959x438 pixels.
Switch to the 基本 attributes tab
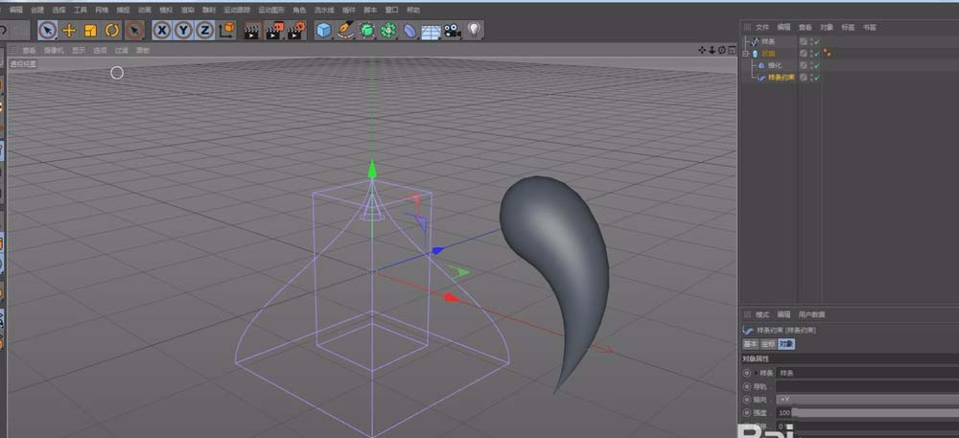(751, 344)
